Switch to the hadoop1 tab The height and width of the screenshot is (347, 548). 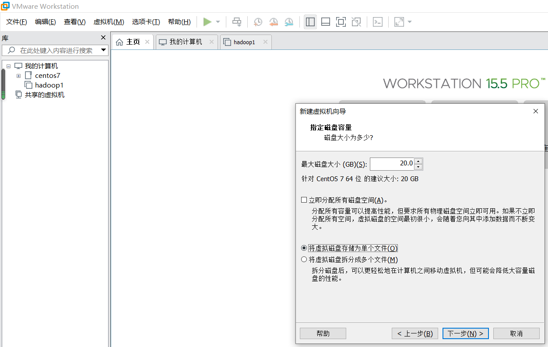246,42
